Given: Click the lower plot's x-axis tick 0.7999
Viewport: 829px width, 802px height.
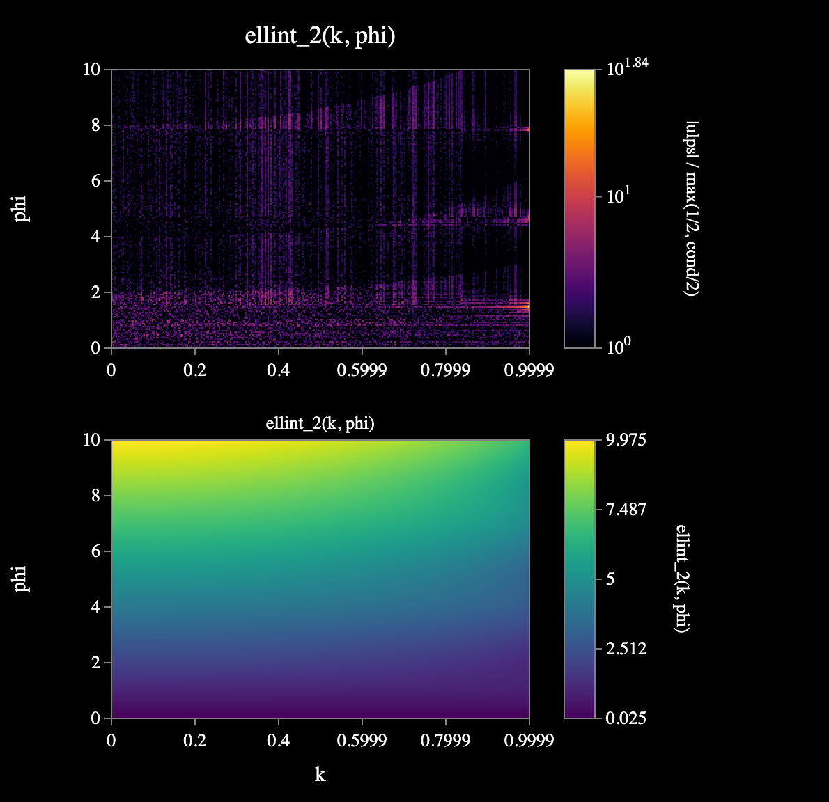Looking at the screenshot, I should point(445,740).
